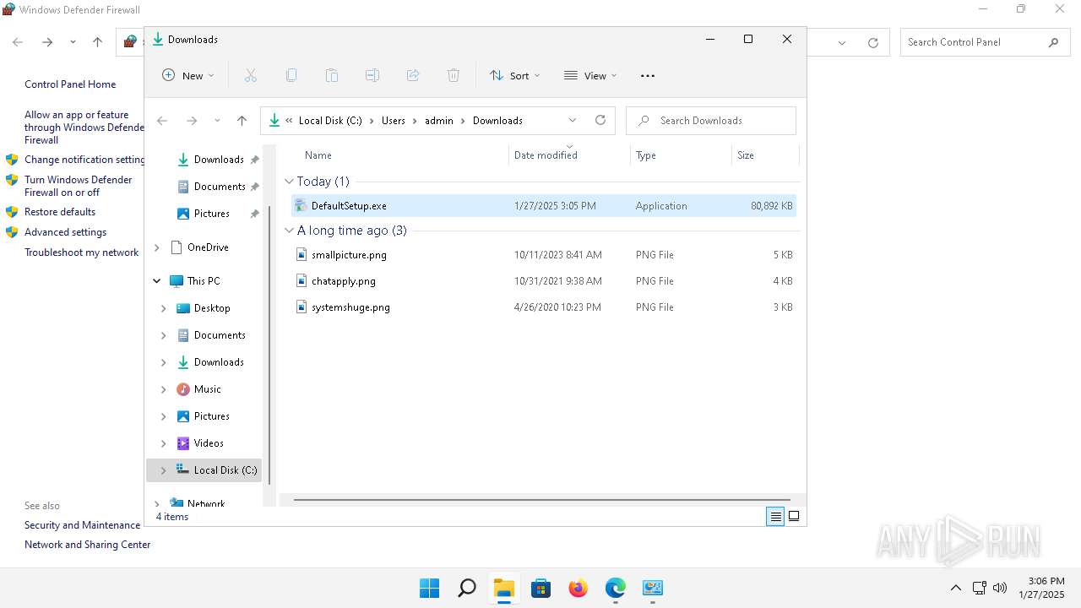
Task: Open Troubleshoot my network link
Action: pos(82,252)
